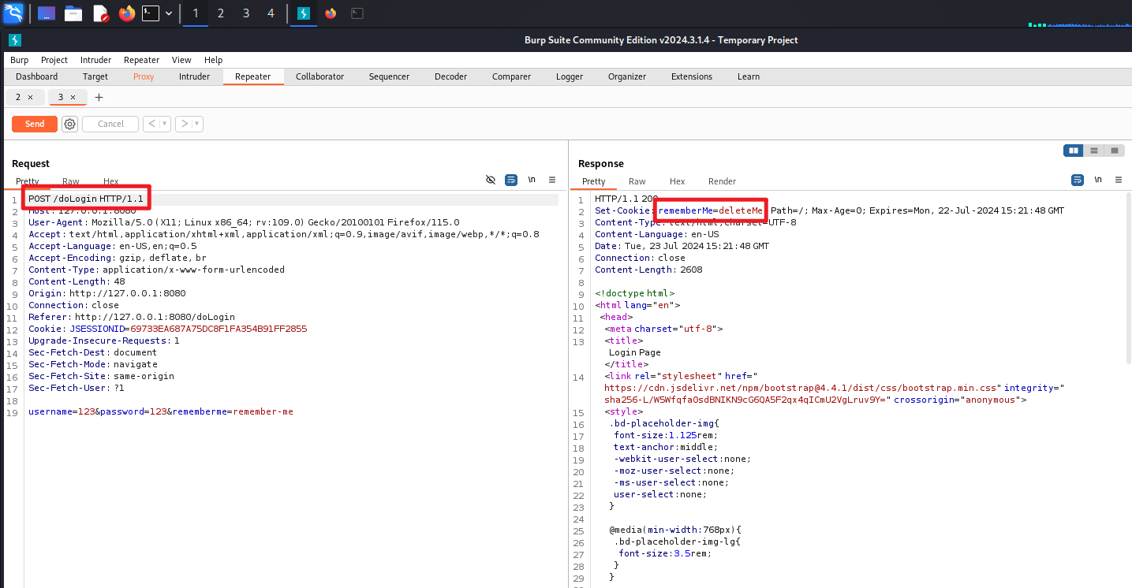
Task: Open the terminal emulator launcher icon
Action: click(x=151, y=13)
